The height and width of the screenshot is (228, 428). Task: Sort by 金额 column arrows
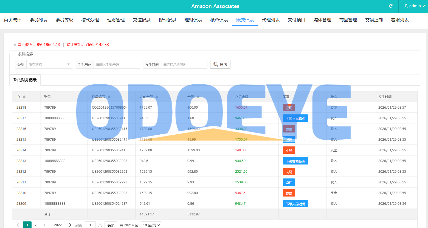198,97
